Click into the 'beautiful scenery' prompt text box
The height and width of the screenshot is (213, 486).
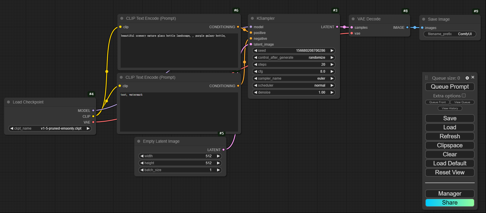pos(179,51)
